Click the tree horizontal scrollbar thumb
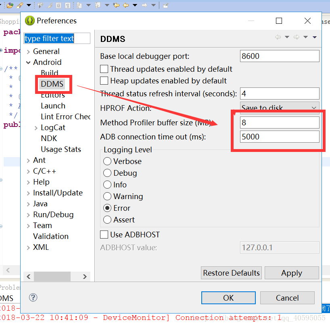Screen dimensions: 330x326 click(52, 276)
